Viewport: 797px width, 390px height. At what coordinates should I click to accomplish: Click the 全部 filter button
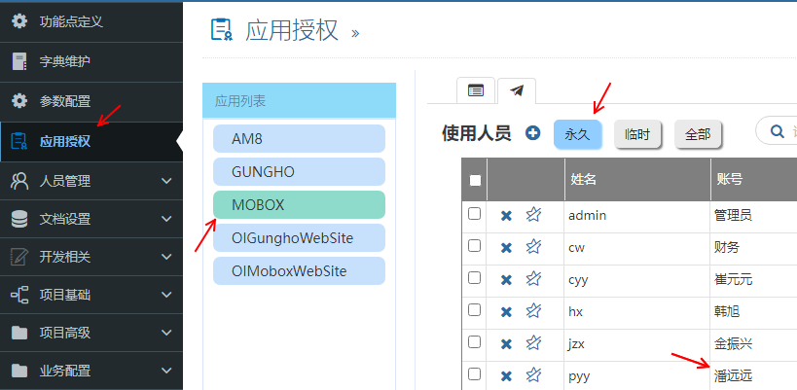697,134
